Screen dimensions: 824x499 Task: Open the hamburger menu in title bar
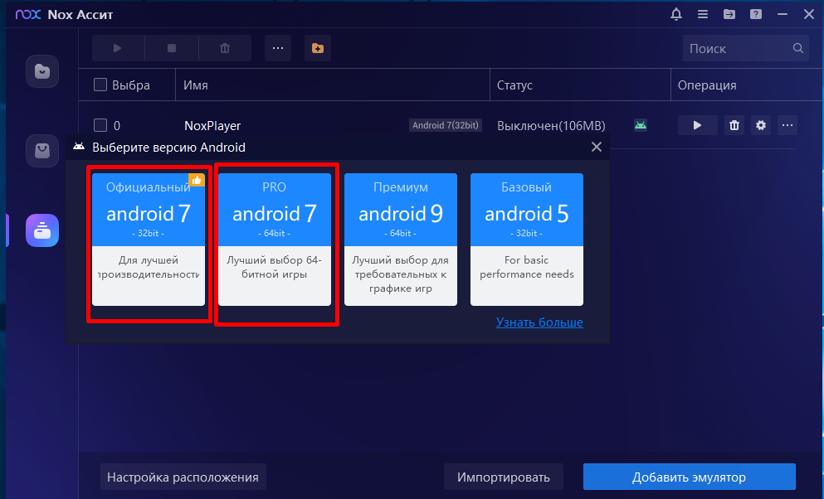point(703,14)
